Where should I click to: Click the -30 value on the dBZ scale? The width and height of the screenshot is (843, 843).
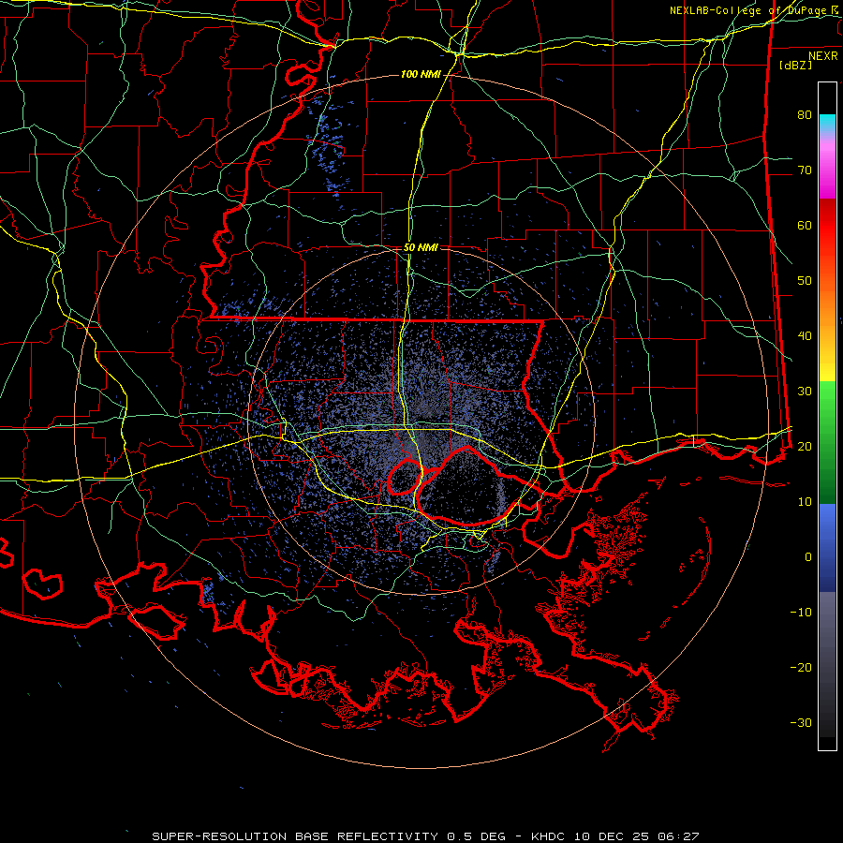tap(801, 723)
